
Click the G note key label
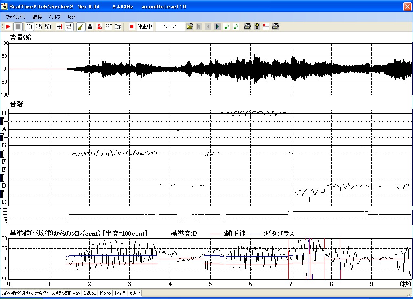pyautogui.click(x=4, y=145)
